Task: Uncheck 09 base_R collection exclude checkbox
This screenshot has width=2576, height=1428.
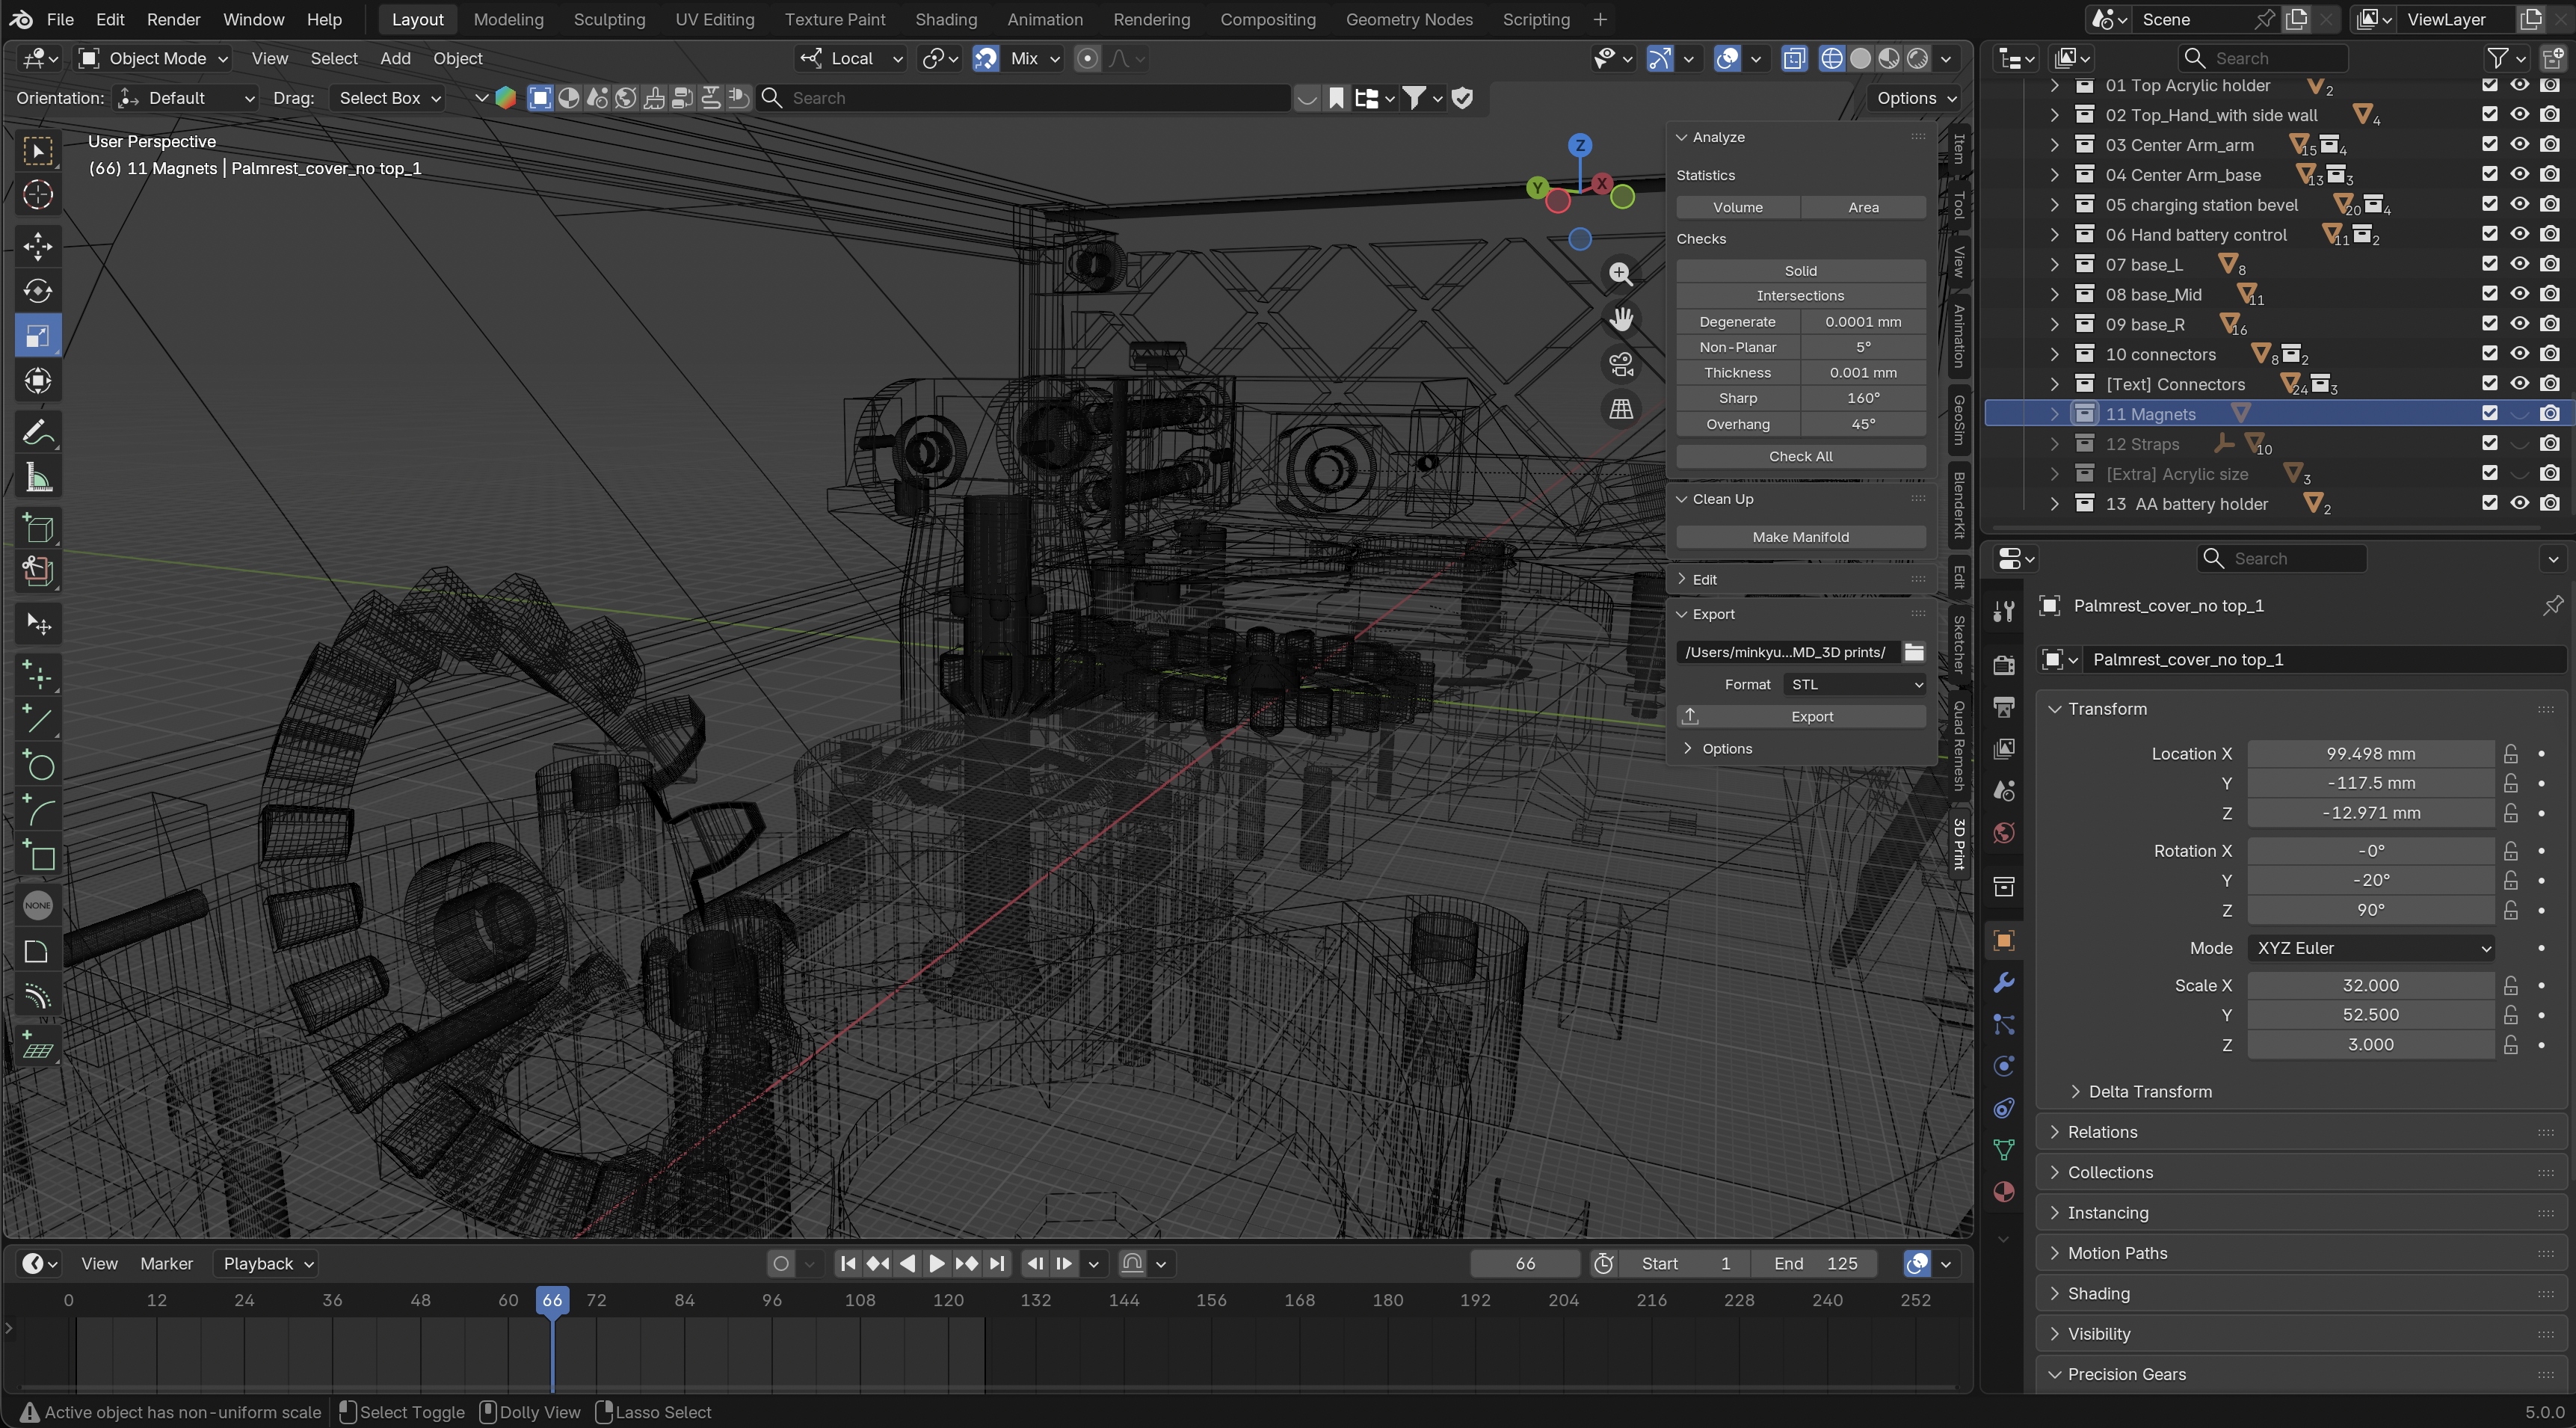Action: click(2489, 324)
